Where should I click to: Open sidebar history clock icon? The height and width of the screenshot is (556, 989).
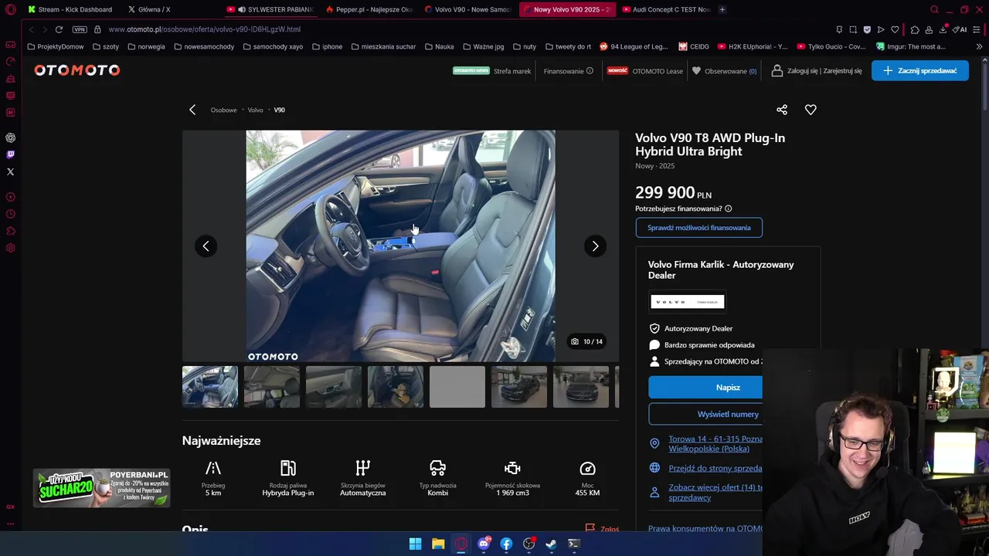coord(10,214)
